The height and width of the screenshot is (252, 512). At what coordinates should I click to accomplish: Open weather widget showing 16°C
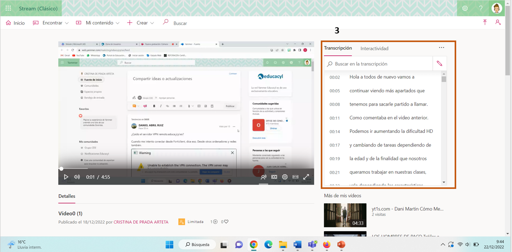(x=25, y=245)
